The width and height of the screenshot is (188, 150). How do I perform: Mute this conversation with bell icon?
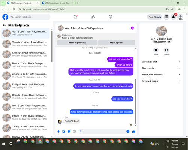(156, 50)
